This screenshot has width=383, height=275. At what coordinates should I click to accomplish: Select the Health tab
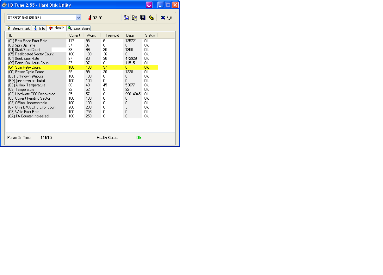[x=57, y=28]
